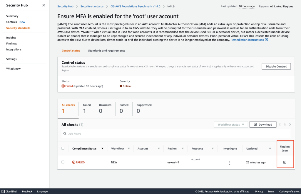This screenshot has height=194, width=301.
Task: Click the Download button
Action: point(263,125)
